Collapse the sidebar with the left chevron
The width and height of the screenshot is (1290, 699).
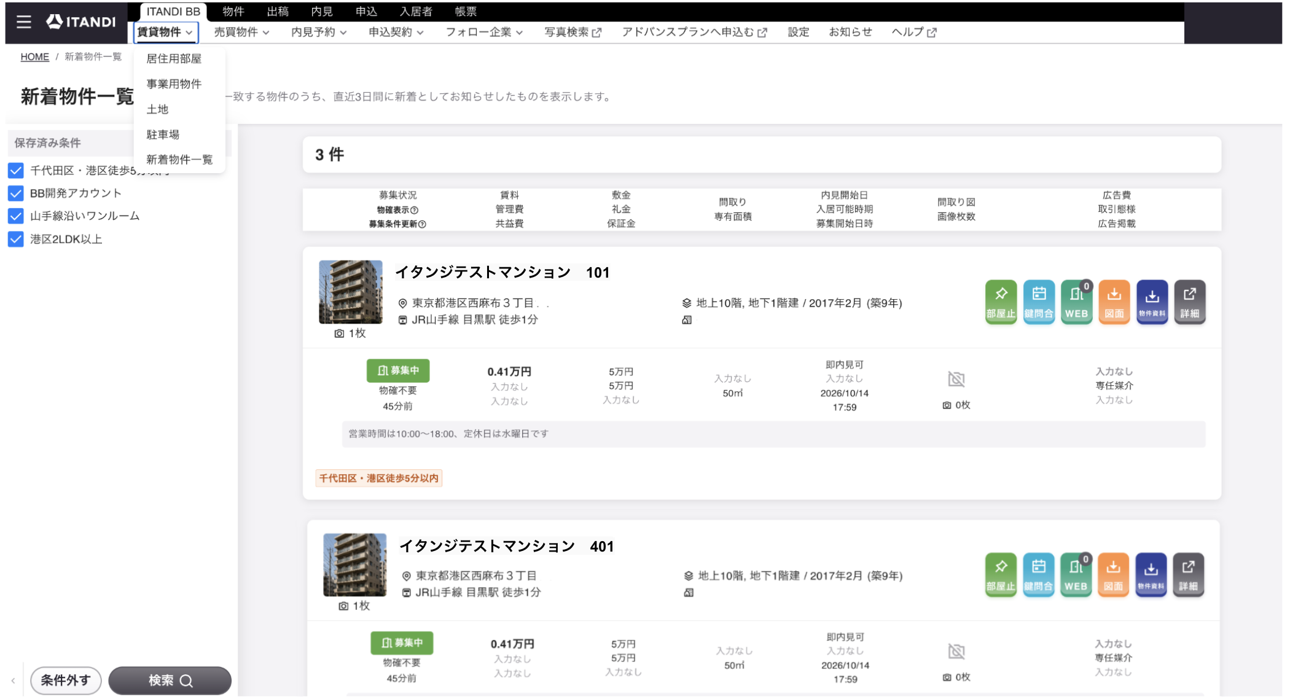point(13,681)
